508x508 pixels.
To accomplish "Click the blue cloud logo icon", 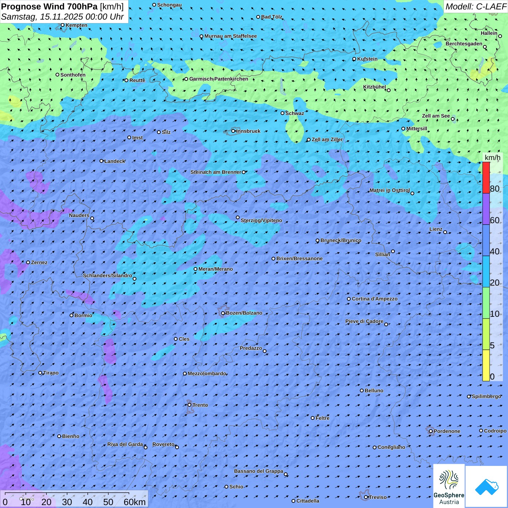I will [487, 487].
